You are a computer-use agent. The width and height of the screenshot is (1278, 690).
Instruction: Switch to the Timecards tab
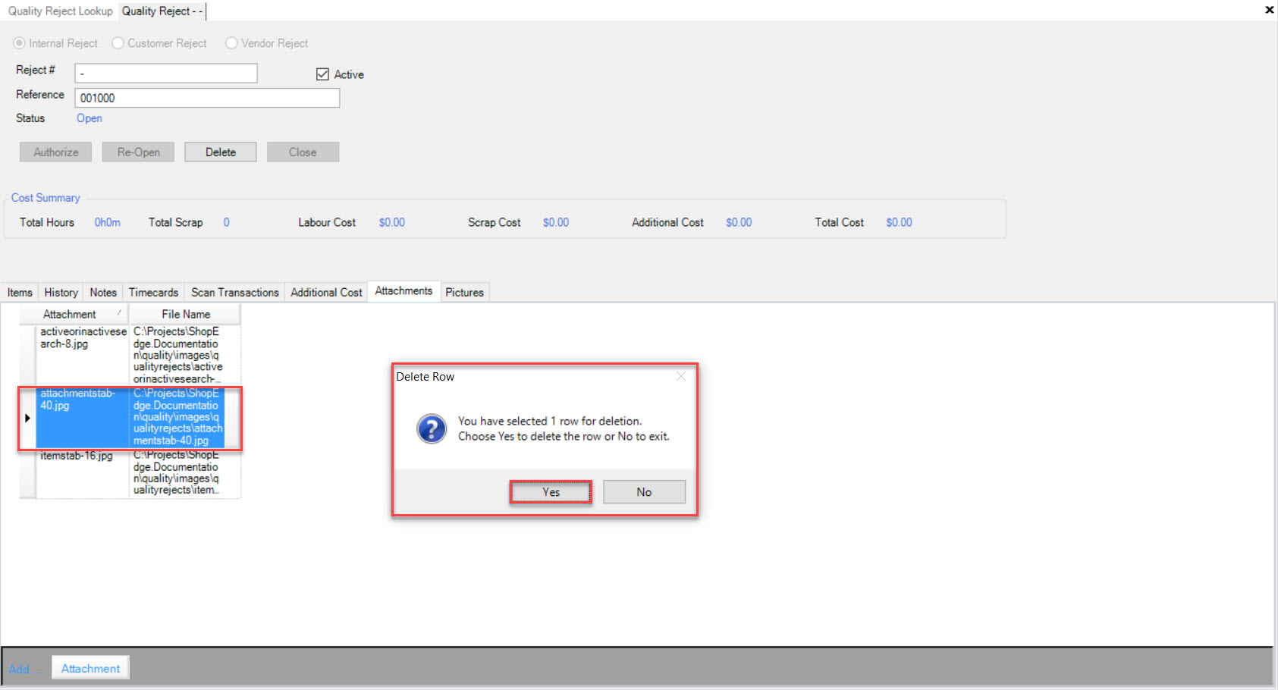153,293
